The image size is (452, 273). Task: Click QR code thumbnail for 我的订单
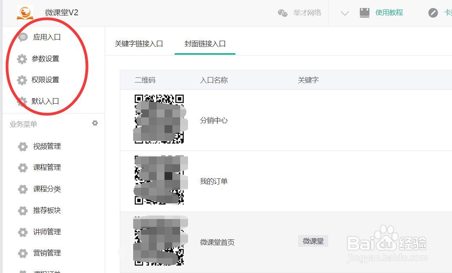click(x=159, y=180)
